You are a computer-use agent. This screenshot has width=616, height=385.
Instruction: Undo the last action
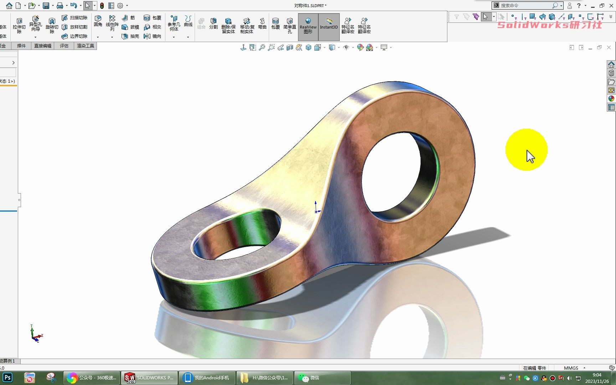(73, 6)
